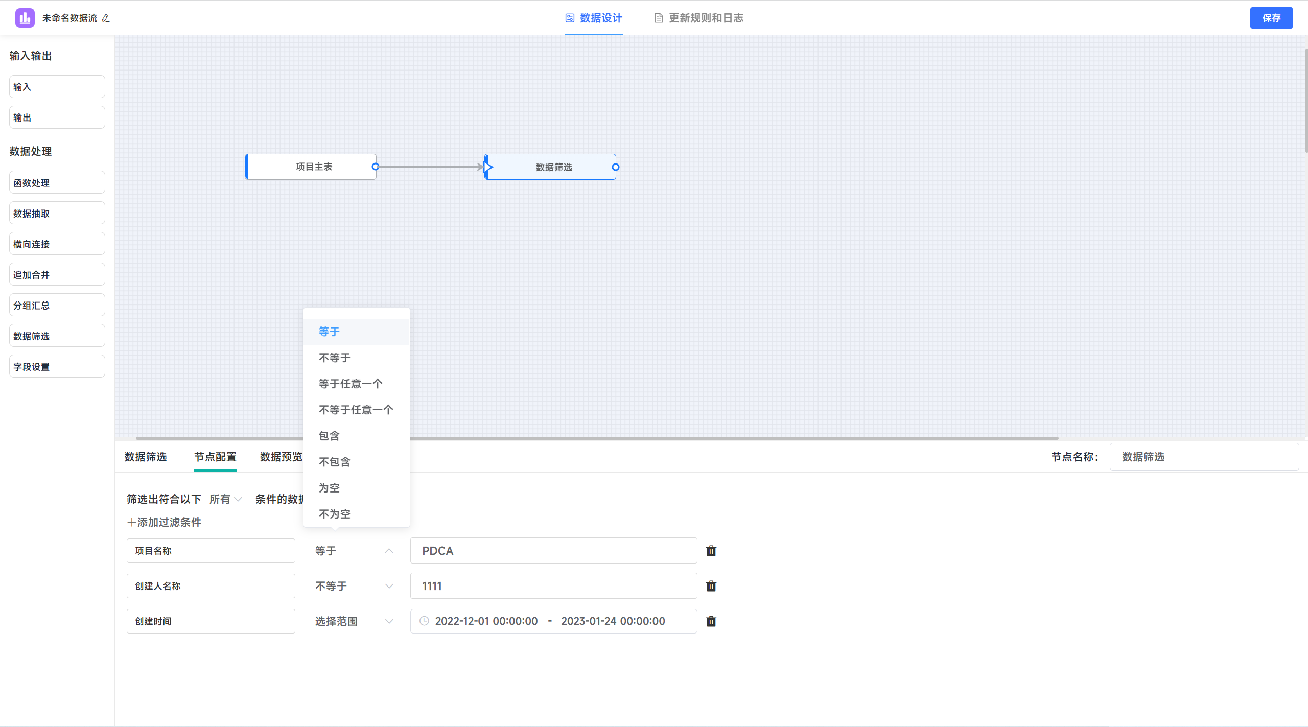
Task: Choose 不等于任意一个 option
Action: (357, 410)
